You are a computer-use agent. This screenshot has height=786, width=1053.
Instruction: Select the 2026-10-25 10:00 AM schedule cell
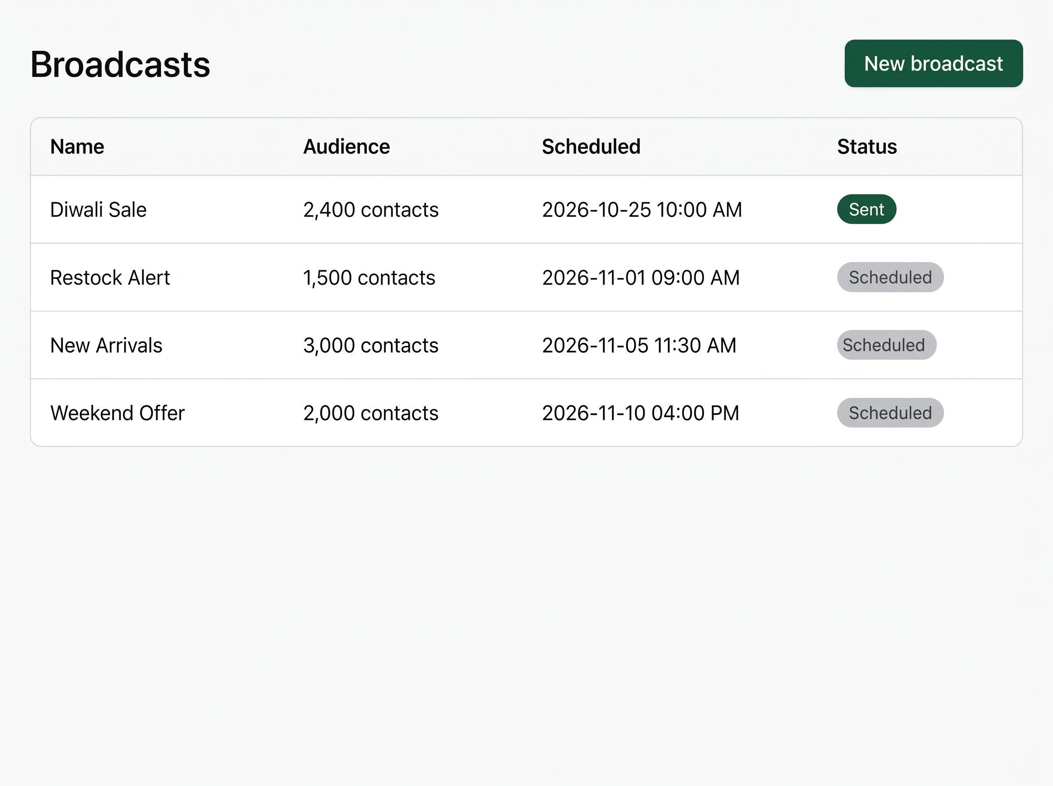point(642,209)
